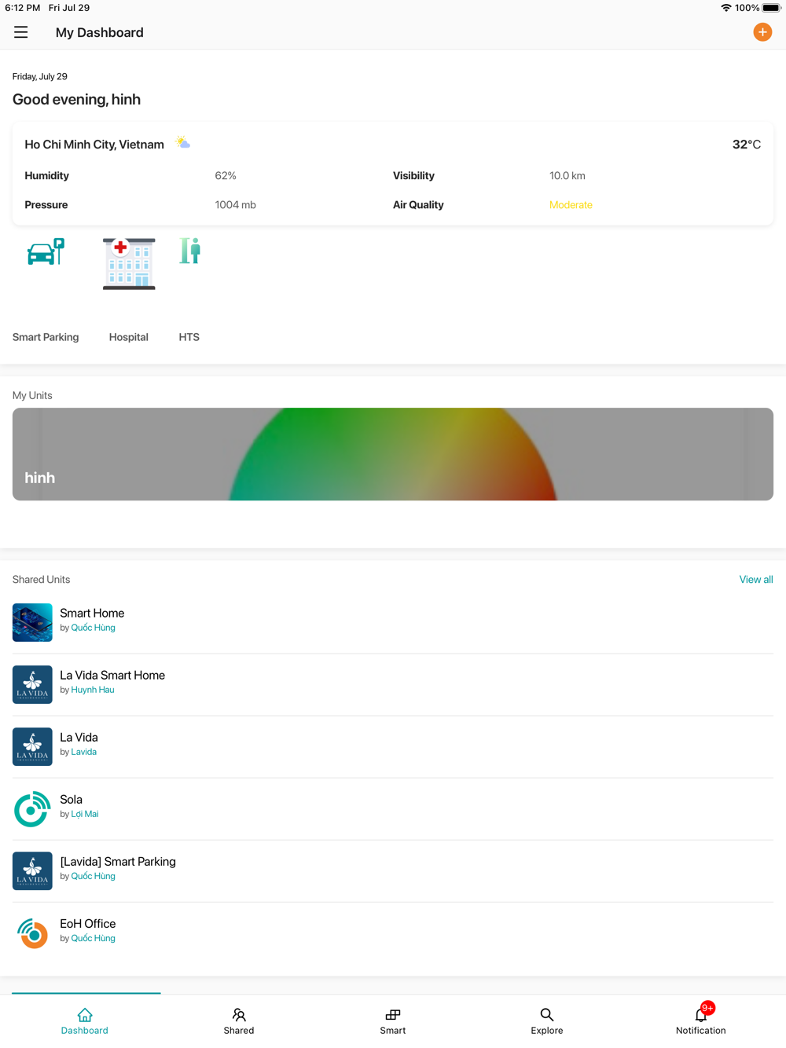Tap the Wi-Fi status icon
This screenshot has height=1048, width=786.
tap(726, 8)
